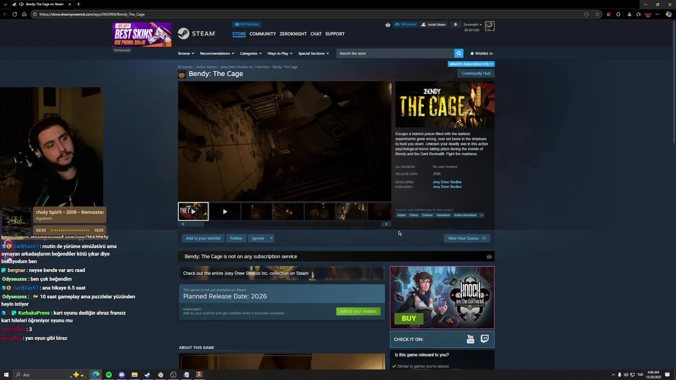Click the magnifier search store button
The width and height of the screenshot is (676, 380).
pyautogui.click(x=459, y=53)
